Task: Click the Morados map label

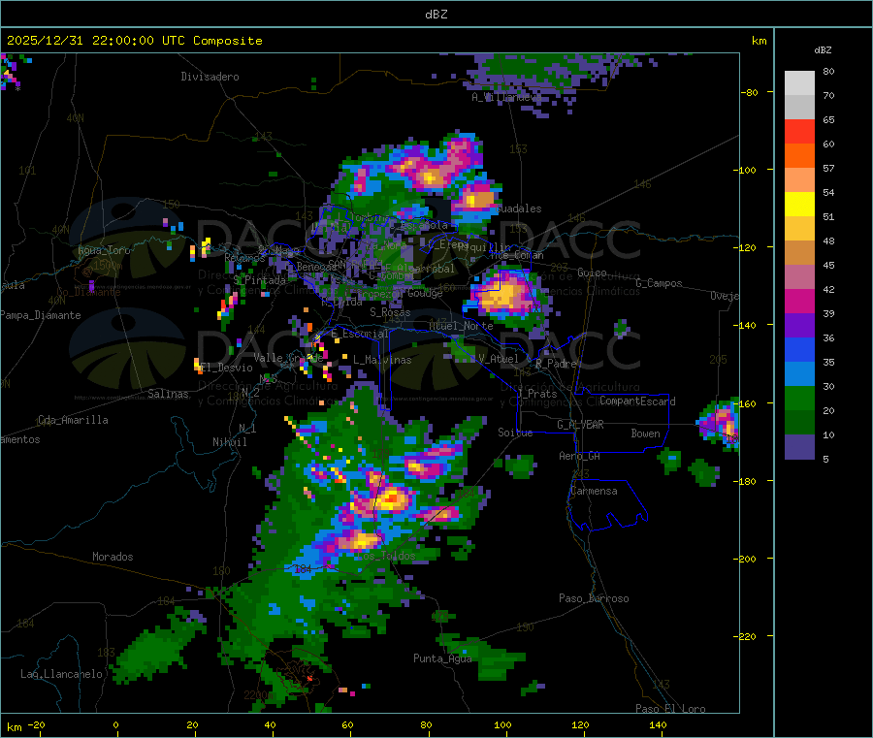Action: [113, 557]
